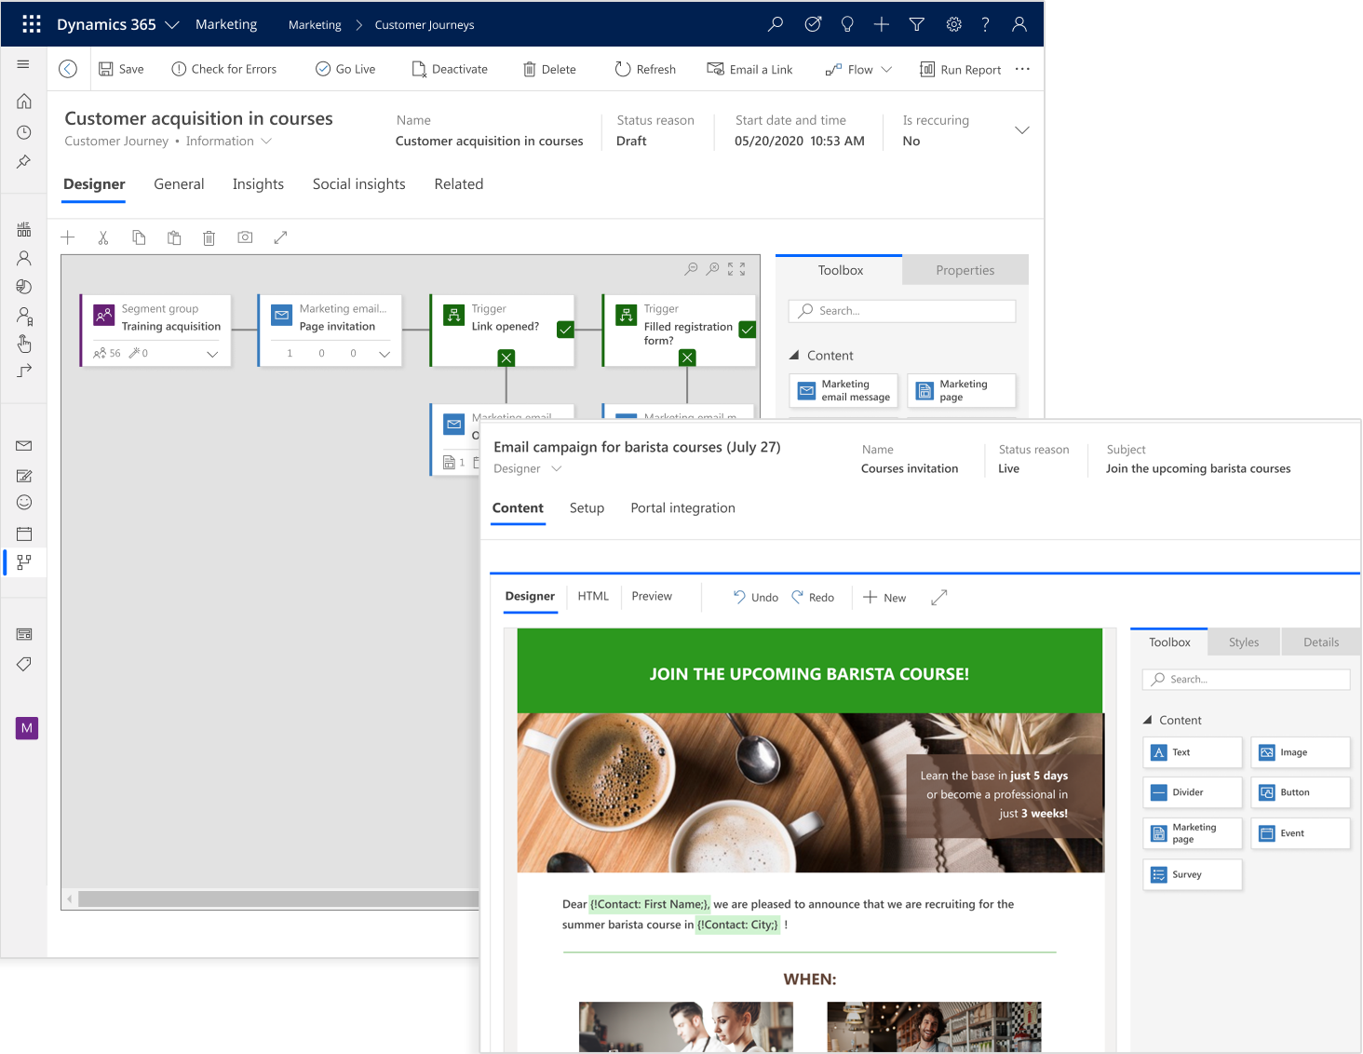Type in the Toolbox search field
Screen dimensions: 1363x1054
point(900,310)
